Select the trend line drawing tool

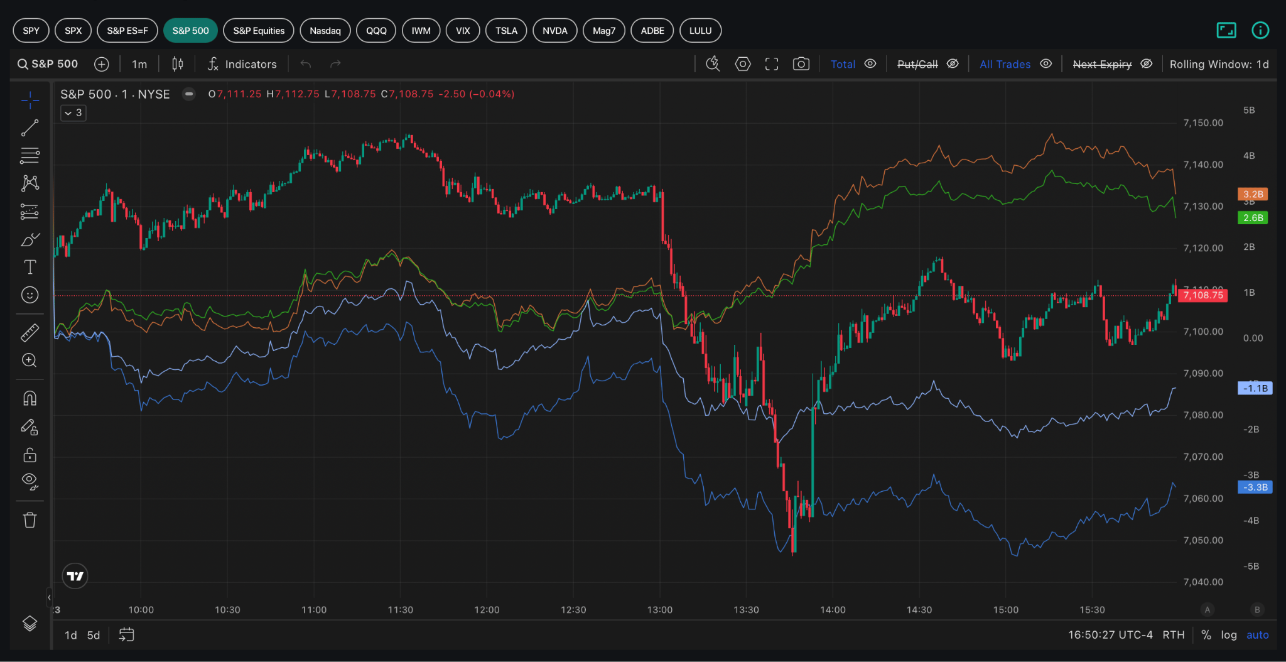pyautogui.click(x=30, y=128)
